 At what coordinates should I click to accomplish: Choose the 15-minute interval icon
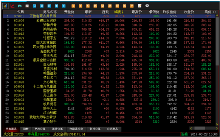tap(95, 6)
